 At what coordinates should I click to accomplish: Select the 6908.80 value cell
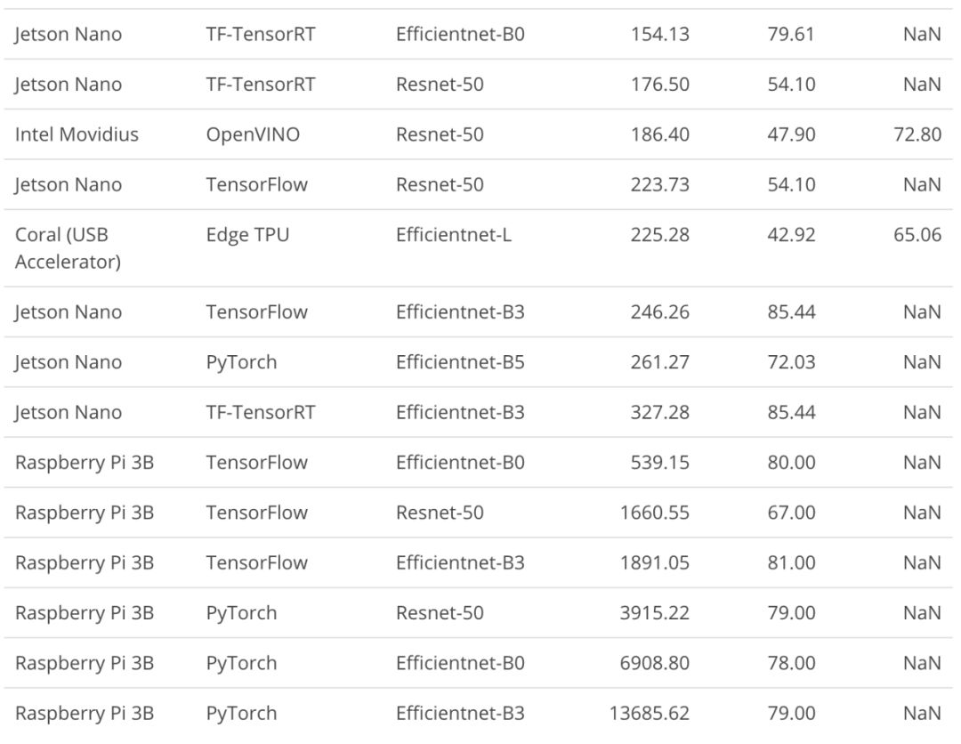[x=655, y=663]
